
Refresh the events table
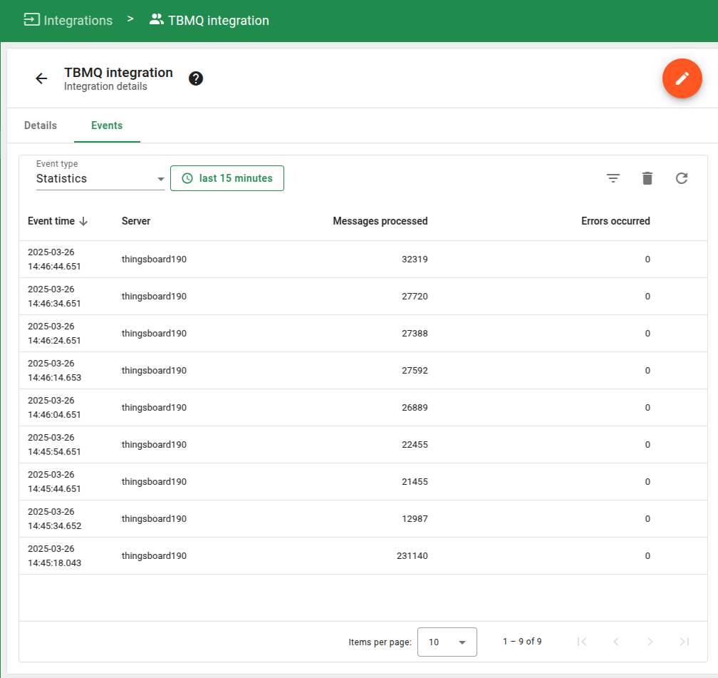[682, 178]
